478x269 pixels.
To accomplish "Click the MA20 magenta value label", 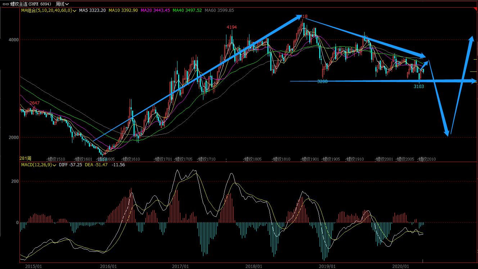I will (x=155, y=10).
